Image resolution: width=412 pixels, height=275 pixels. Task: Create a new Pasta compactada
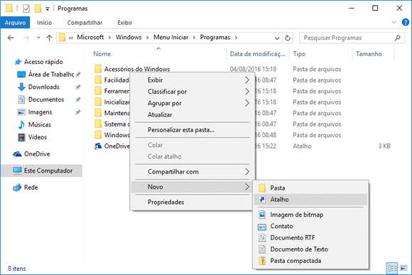click(310, 261)
